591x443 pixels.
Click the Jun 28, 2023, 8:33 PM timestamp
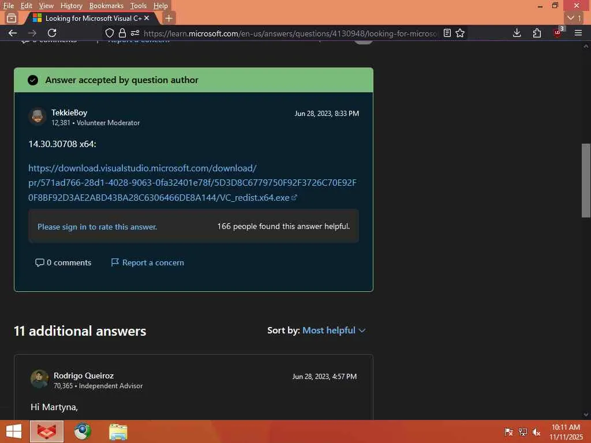(x=327, y=114)
